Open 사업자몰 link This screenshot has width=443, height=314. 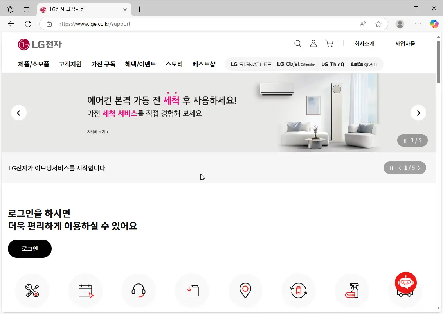pyautogui.click(x=405, y=44)
